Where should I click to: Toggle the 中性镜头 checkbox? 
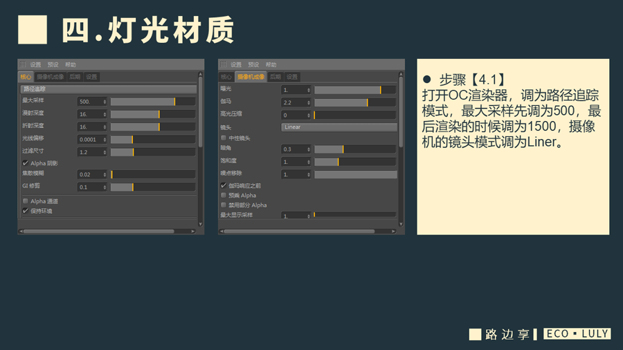224,138
